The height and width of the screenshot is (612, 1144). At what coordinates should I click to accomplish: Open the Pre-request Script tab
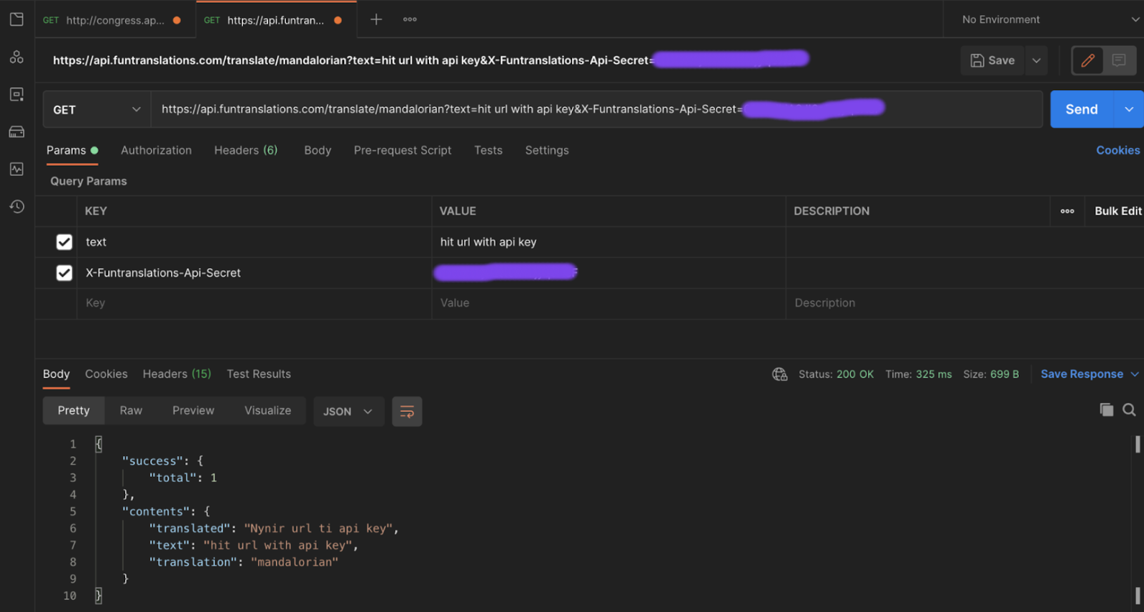pos(403,150)
